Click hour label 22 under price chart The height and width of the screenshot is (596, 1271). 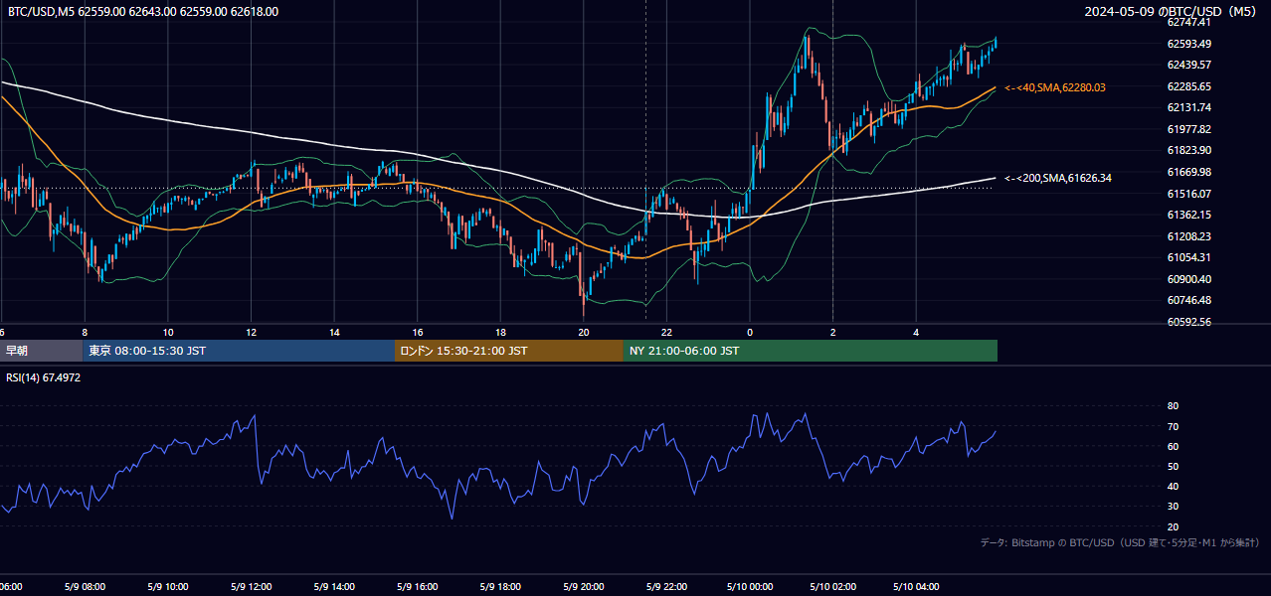coord(666,332)
